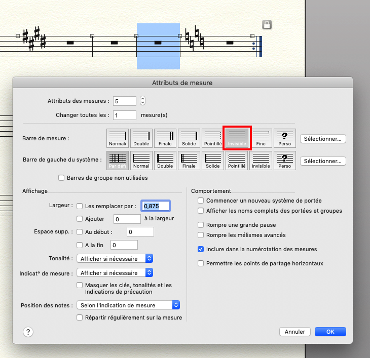Select Par défaut left system barline
370x358 pixels.
[118, 161]
